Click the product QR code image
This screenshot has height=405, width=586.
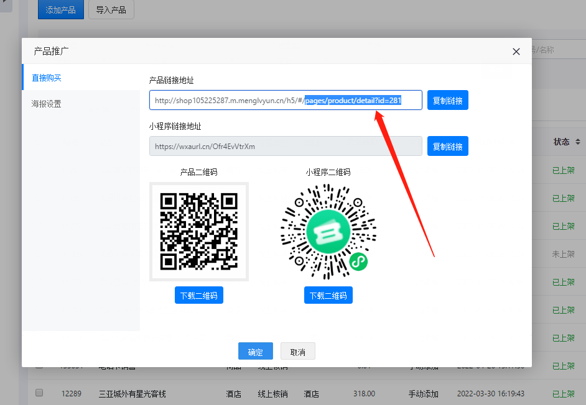tap(199, 232)
